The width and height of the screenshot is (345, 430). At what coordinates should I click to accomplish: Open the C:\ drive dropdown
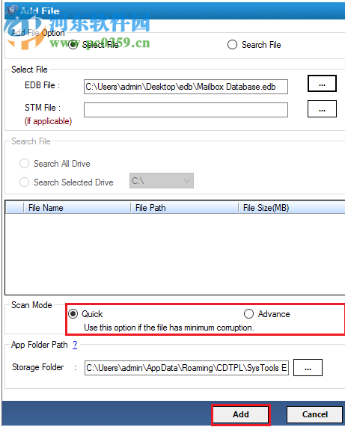click(162, 181)
